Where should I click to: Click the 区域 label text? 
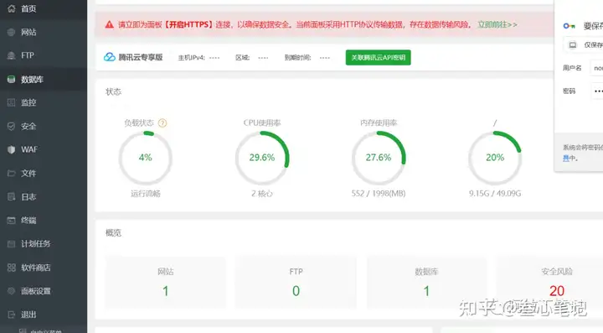coord(243,58)
